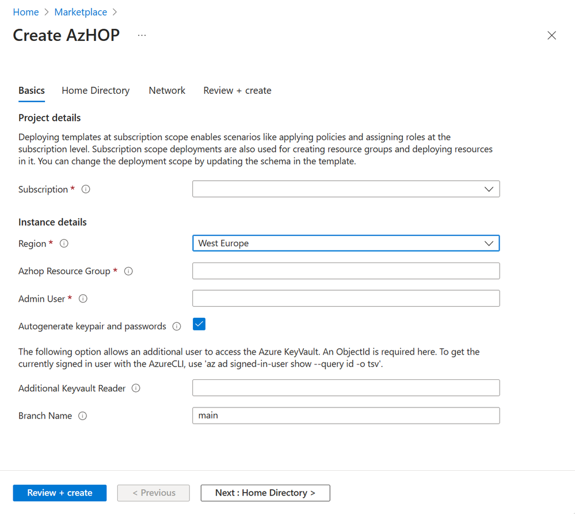The height and width of the screenshot is (514, 575).
Task: Focus the Azhop Resource Group field
Action: tap(346, 271)
